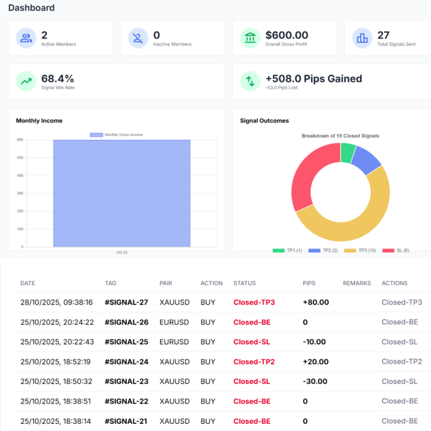Open Closed-BE action selector for SIGNAL-26

tap(399, 322)
